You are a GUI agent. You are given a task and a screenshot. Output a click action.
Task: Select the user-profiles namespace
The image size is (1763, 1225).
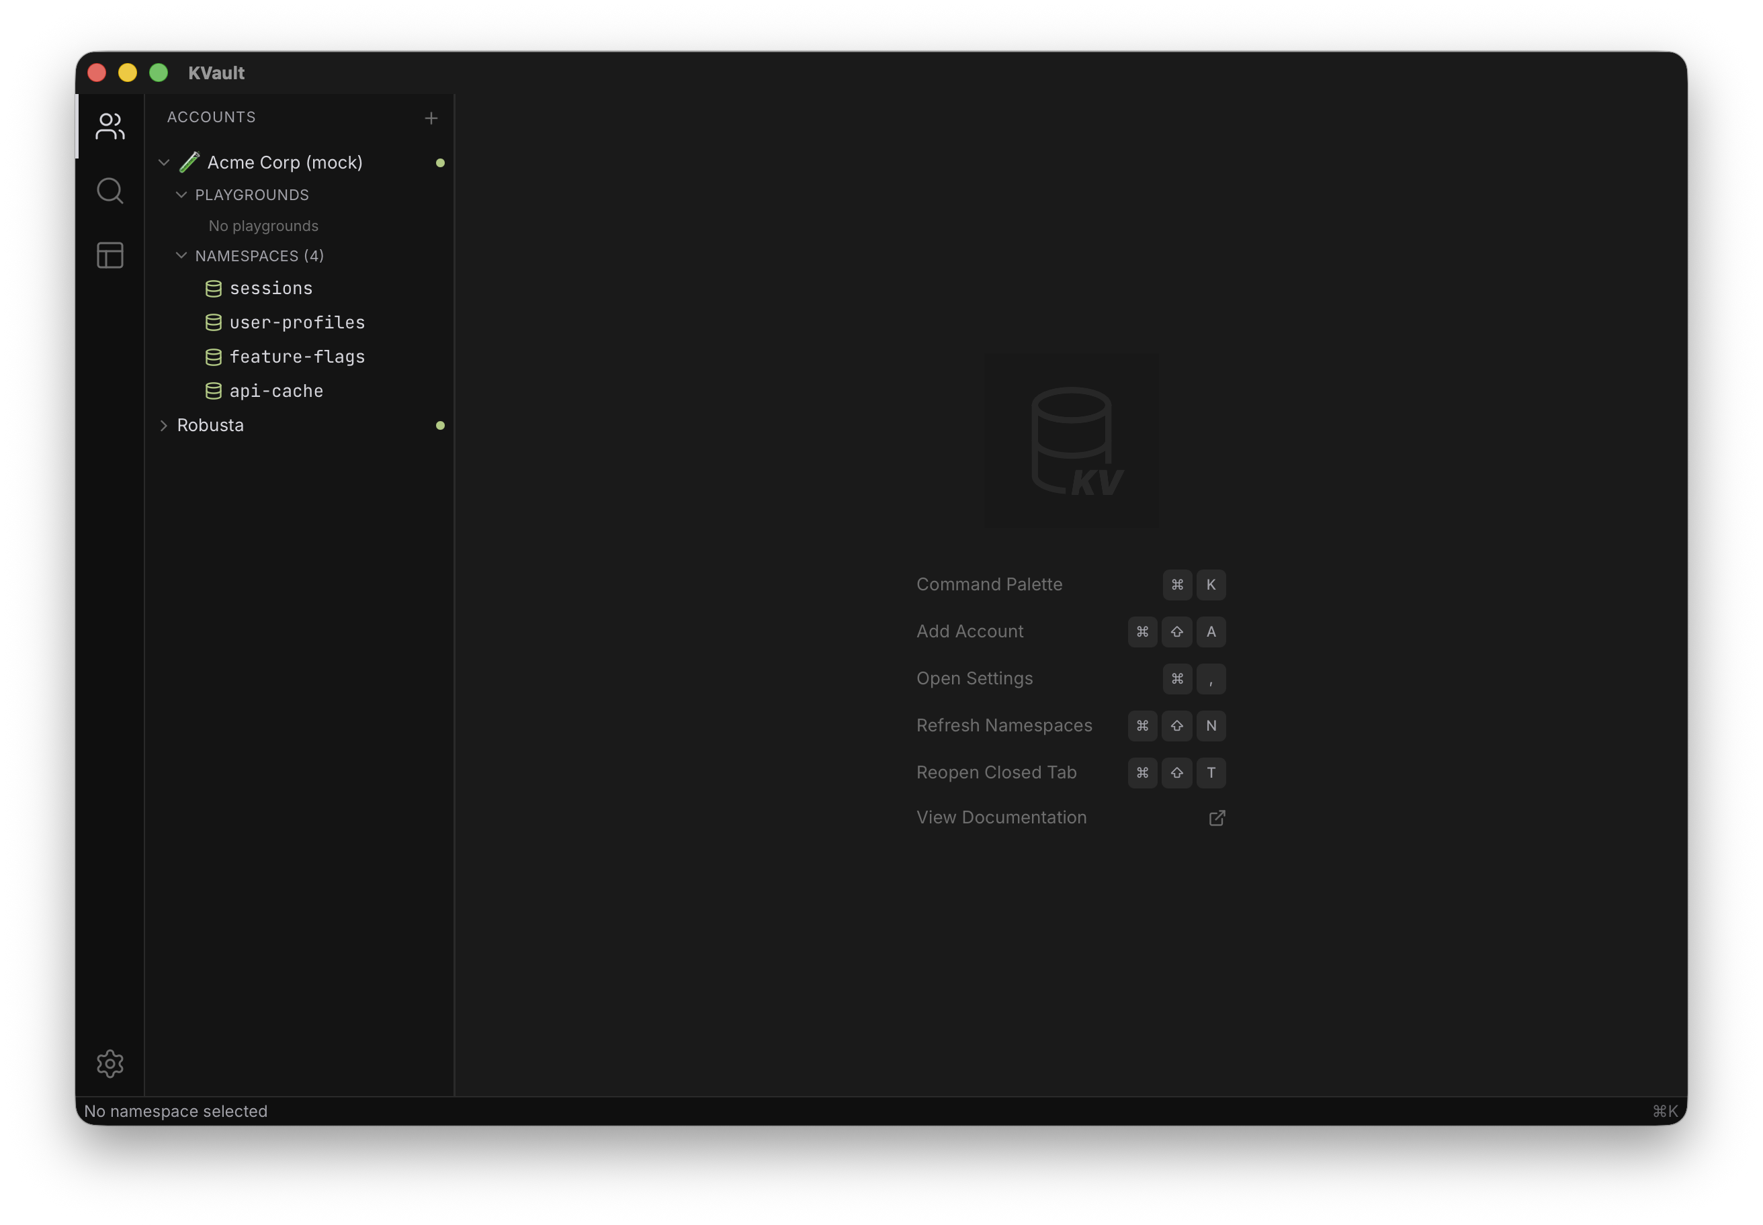pyautogui.click(x=297, y=322)
